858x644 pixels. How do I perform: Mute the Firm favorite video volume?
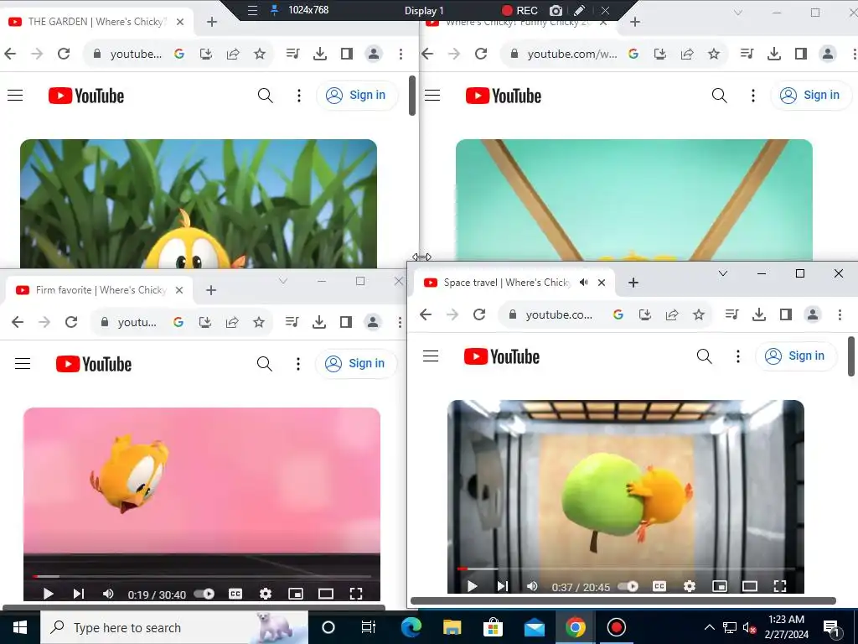click(x=108, y=594)
